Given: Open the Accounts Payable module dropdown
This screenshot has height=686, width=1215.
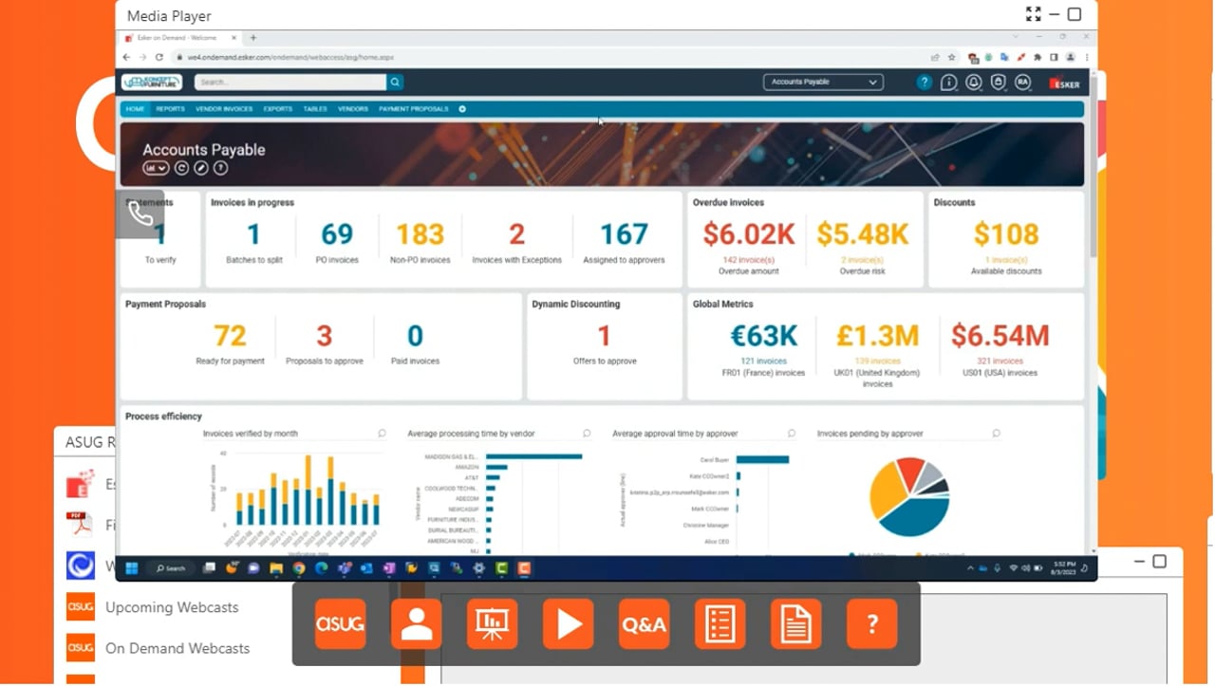Looking at the screenshot, I should [823, 83].
